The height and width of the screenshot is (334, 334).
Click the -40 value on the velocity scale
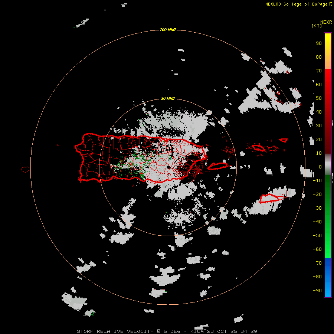click(317, 222)
